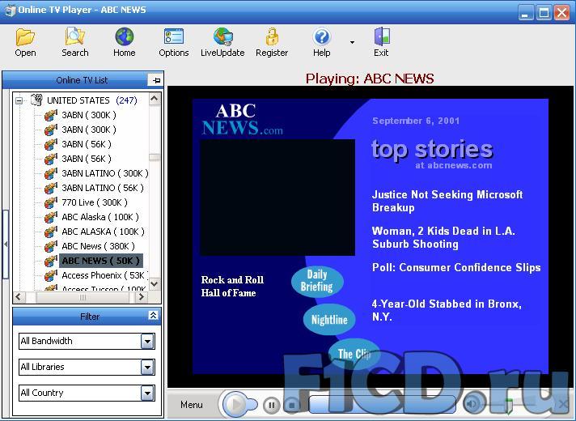576x421 pixels.
Task: Click the app icon in the title bar
Action: pos(10,10)
